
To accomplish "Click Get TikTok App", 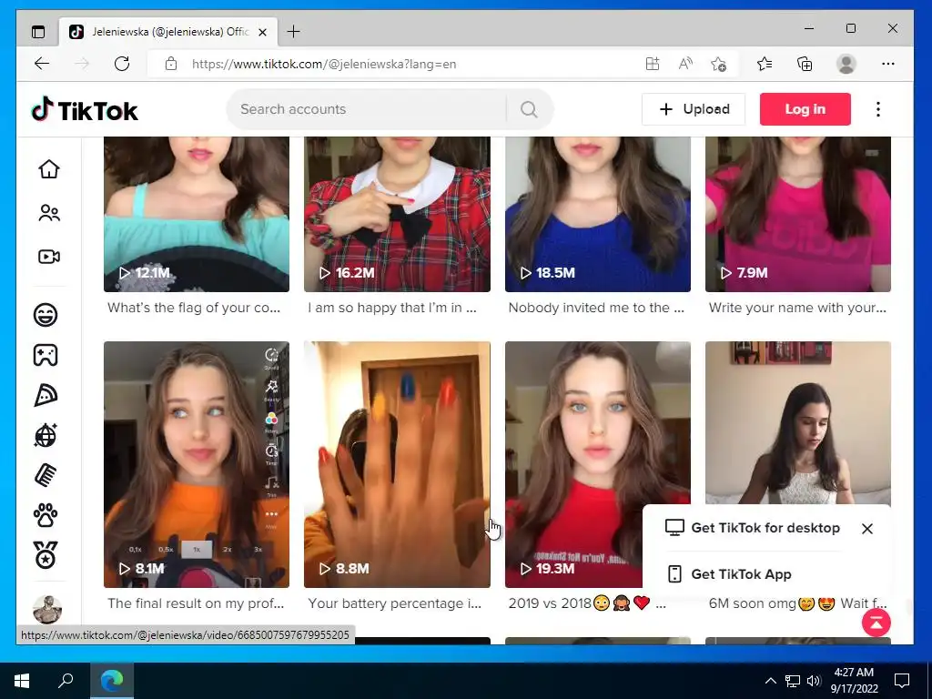I will click(729, 574).
